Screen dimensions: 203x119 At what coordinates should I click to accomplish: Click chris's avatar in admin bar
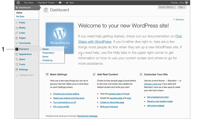[186, 3]
